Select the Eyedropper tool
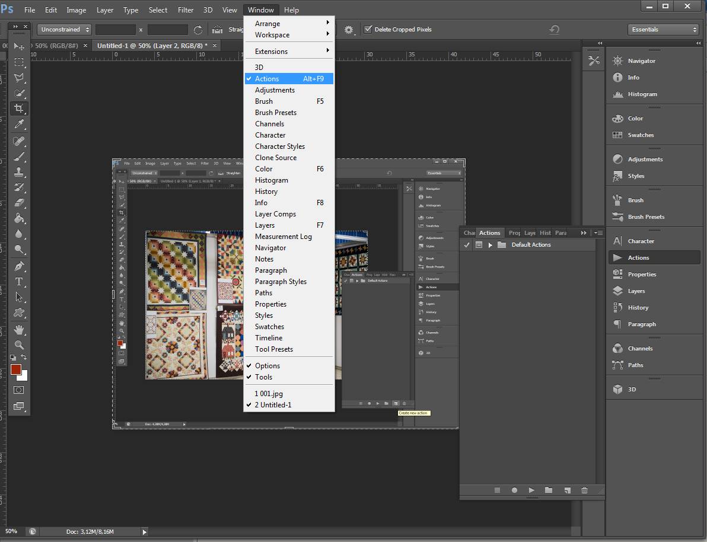 (19, 124)
